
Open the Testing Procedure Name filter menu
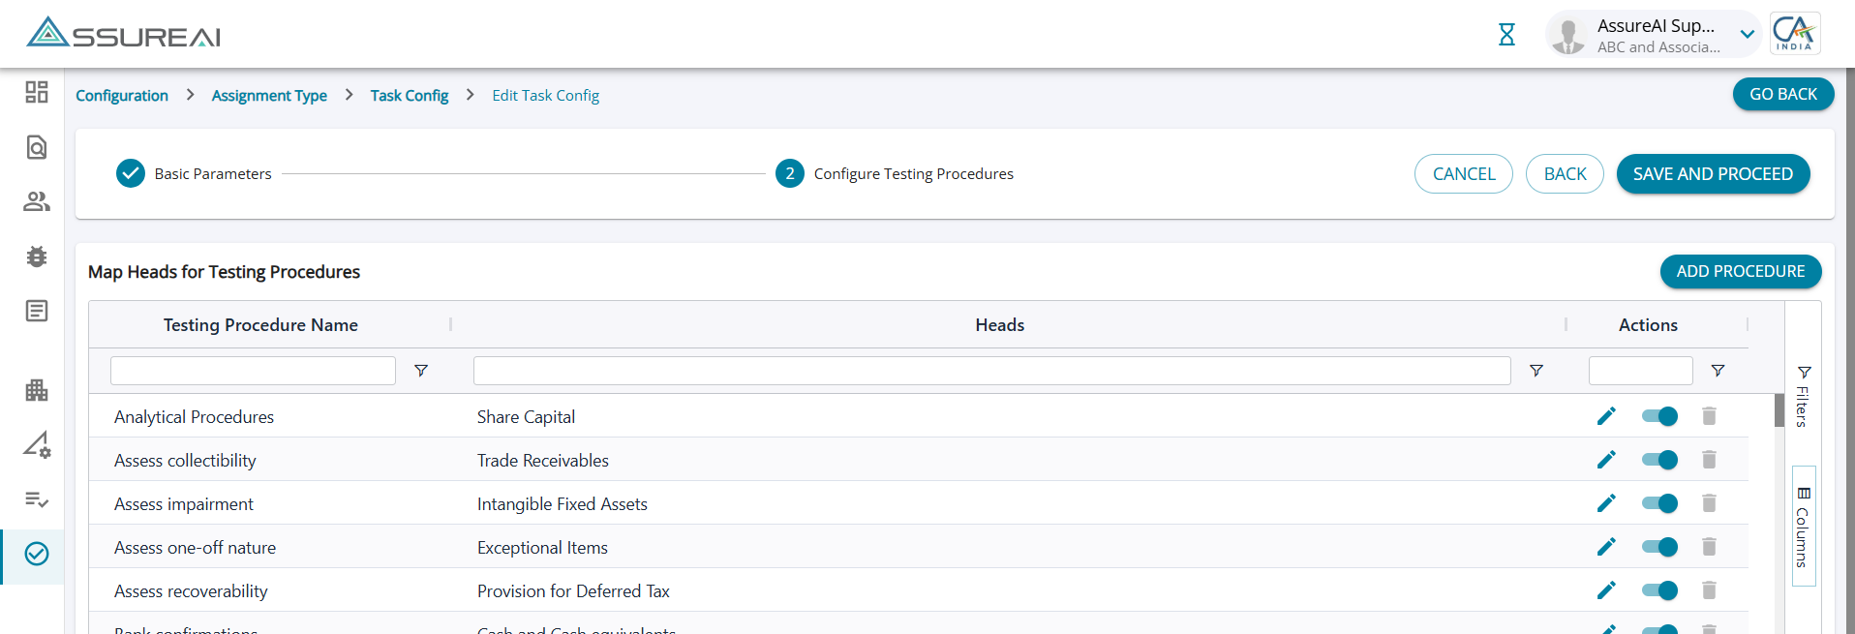tap(421, 371)
